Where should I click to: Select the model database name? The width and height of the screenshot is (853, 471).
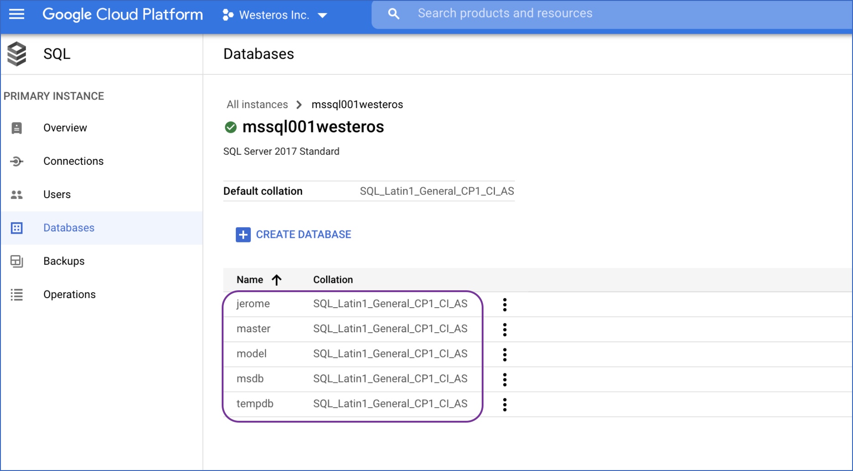[251, 354]
